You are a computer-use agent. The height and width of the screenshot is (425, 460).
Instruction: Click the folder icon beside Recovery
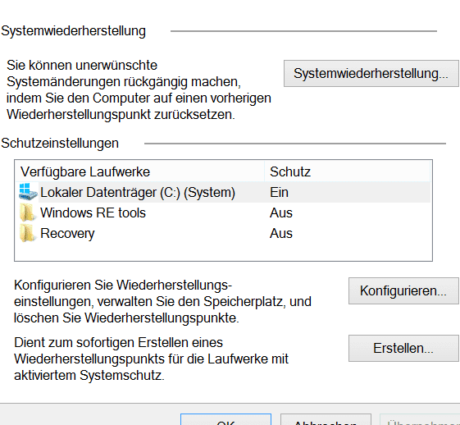[x=28, y=233]
